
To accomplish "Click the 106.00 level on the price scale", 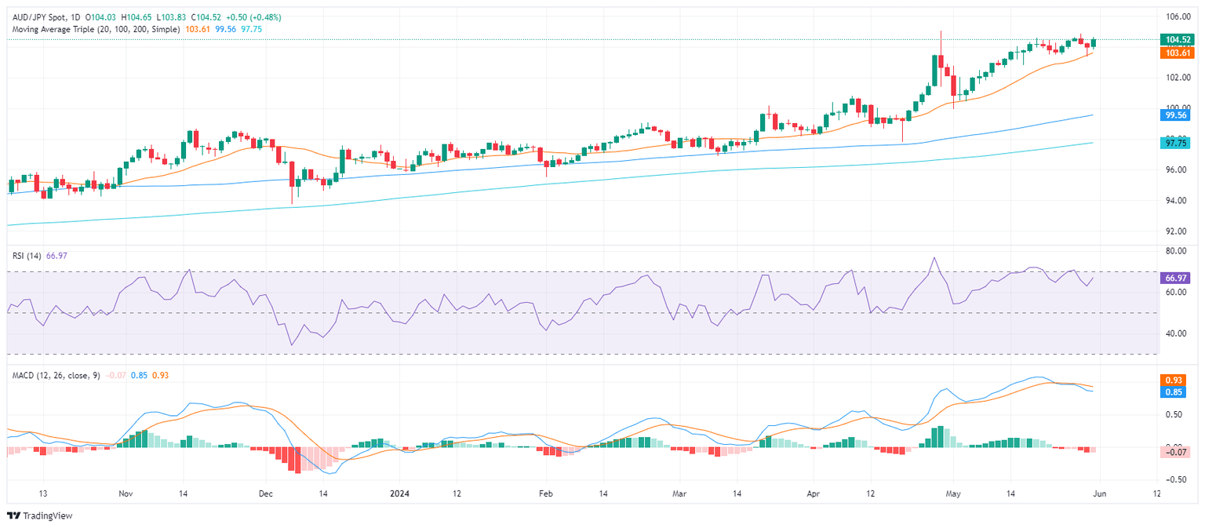I will (1175, 16).
